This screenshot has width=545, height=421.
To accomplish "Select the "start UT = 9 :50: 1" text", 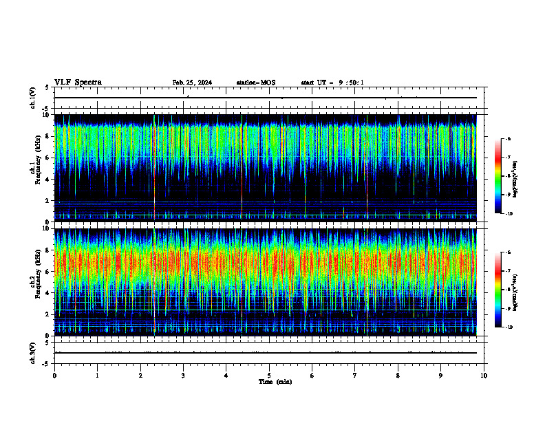I will (332, 83).
